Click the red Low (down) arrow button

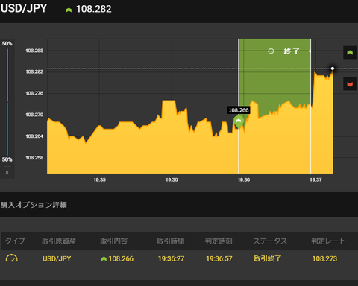pos(350,84)
